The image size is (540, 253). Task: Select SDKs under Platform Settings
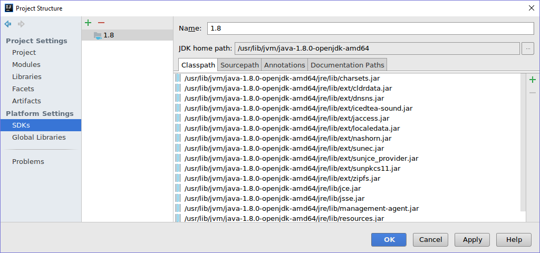coord(41,125)
